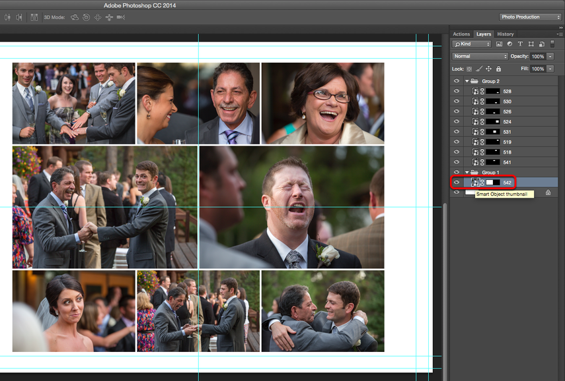
Task: Collapse Group 1 with its disclosure triangle
Action: [467, 172]
